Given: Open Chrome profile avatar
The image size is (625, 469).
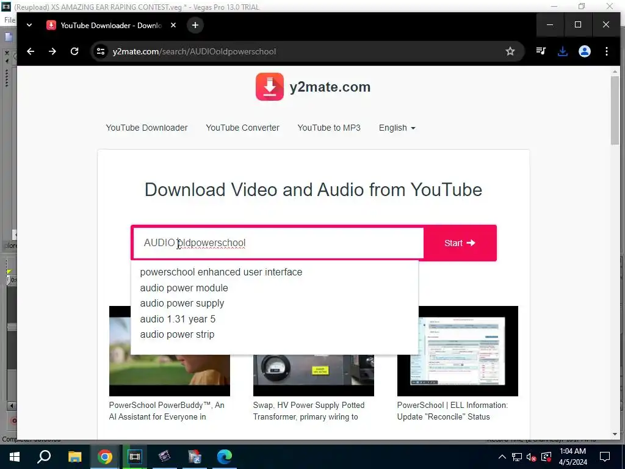Looking at the screenshot, I should pyautogui.click(x=584, y=51).
